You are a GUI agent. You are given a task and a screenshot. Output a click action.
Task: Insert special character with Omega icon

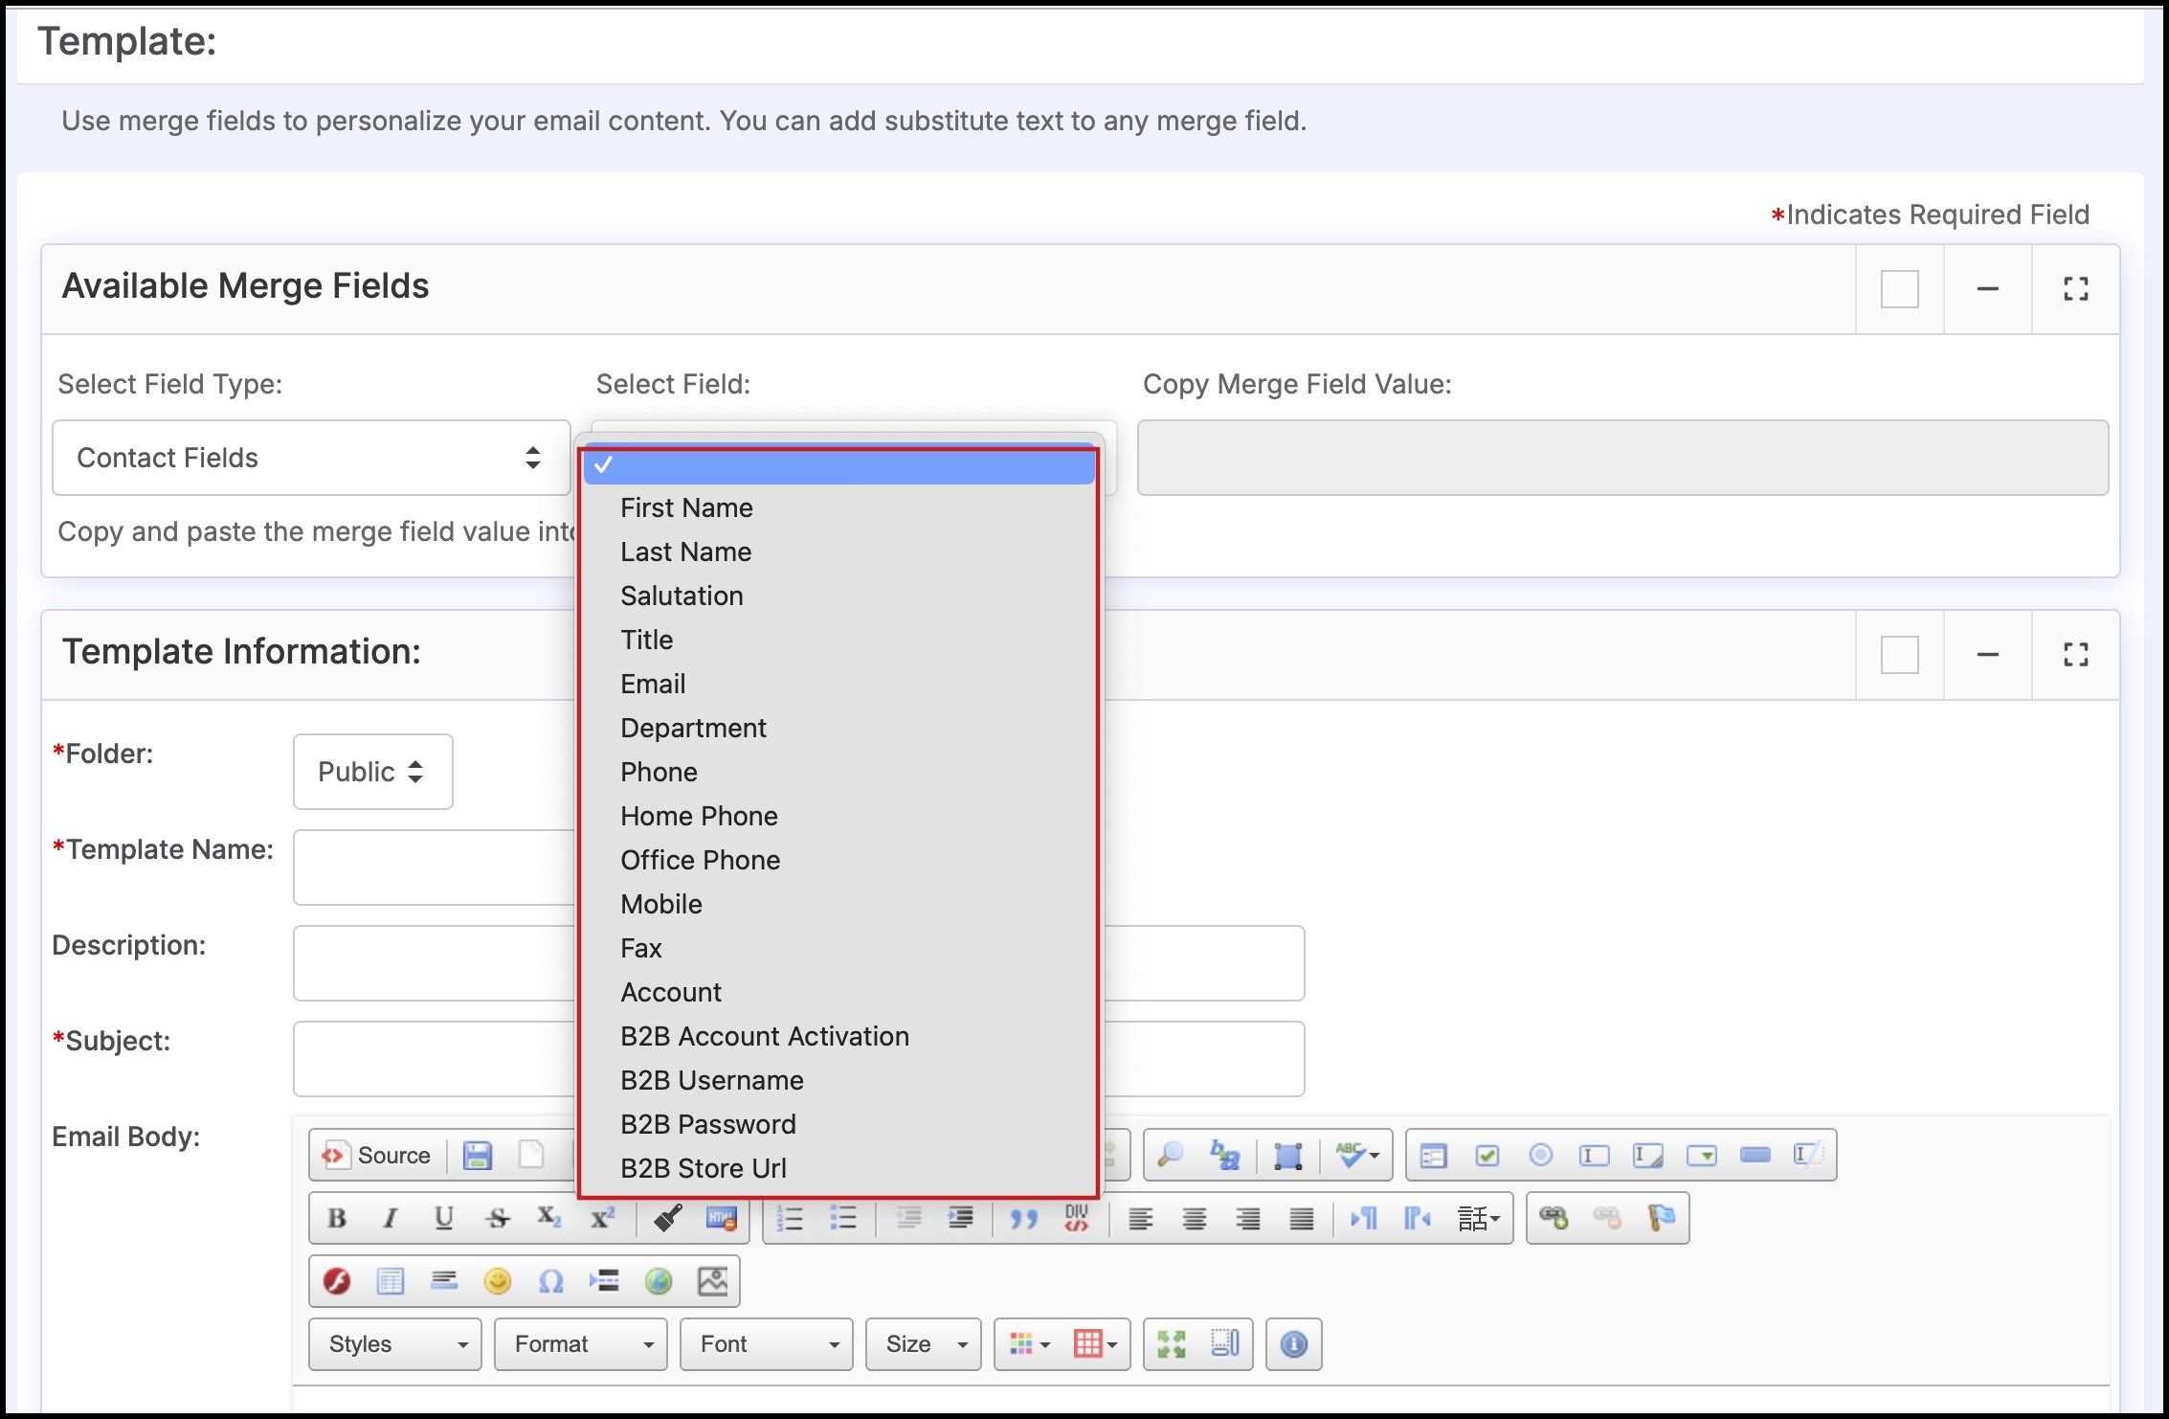(x=551, y=1281)
